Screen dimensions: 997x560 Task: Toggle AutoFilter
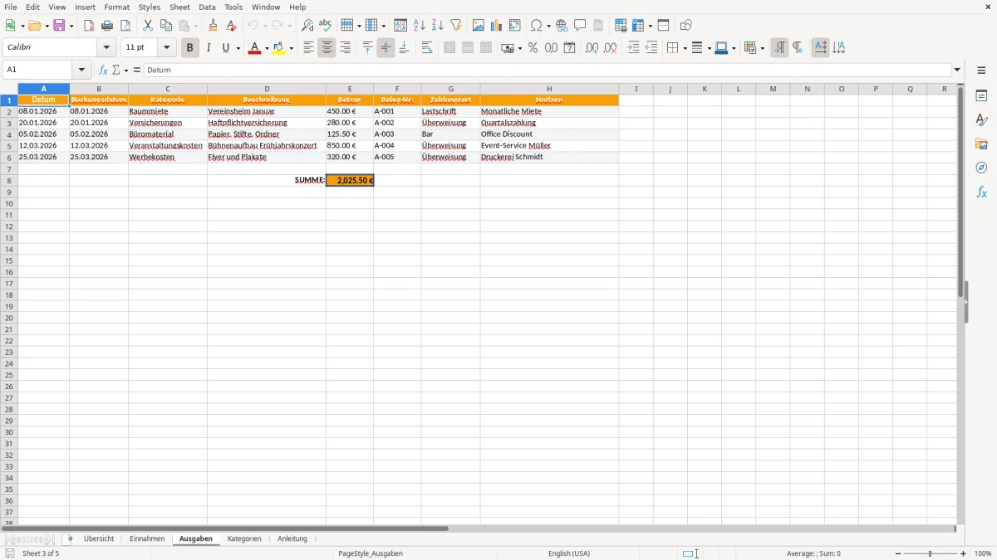(456, 26)
